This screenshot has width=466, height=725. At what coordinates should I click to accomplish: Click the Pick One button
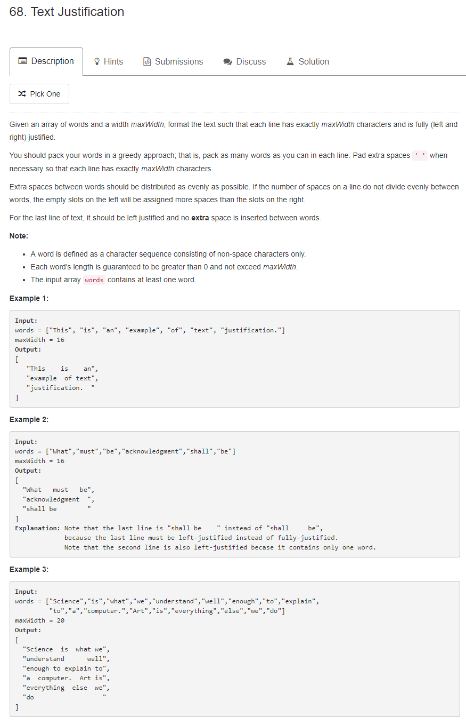tap(39, 94)
